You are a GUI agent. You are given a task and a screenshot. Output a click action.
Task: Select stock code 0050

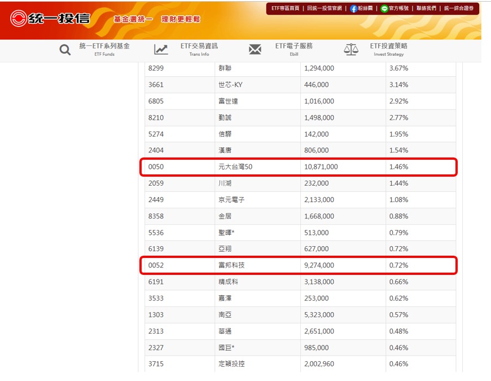coord(156,167)
